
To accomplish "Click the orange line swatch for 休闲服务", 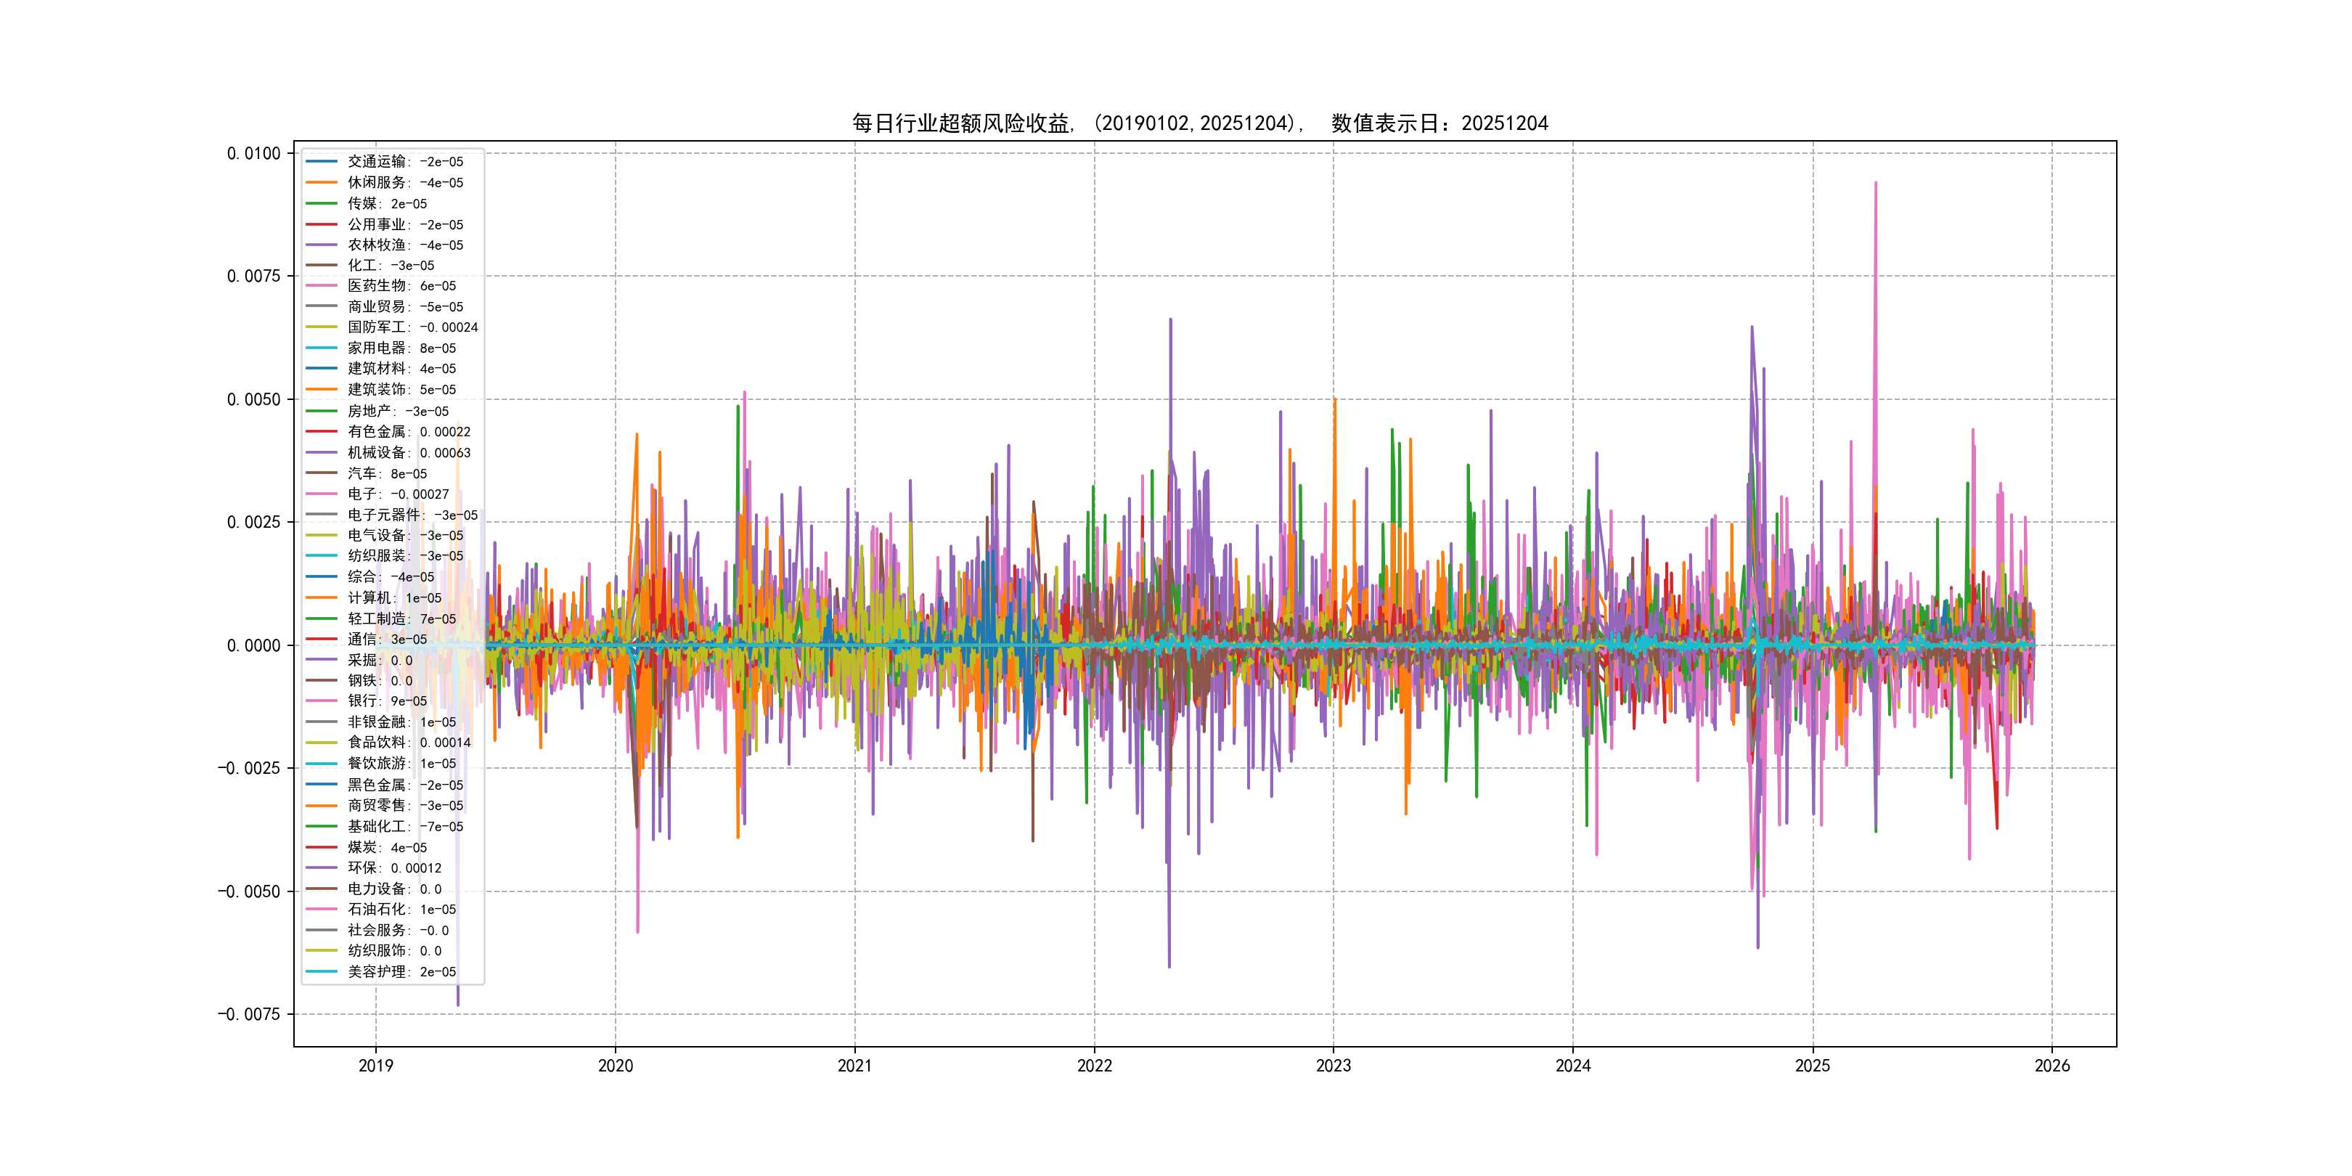I will point(322,183).
